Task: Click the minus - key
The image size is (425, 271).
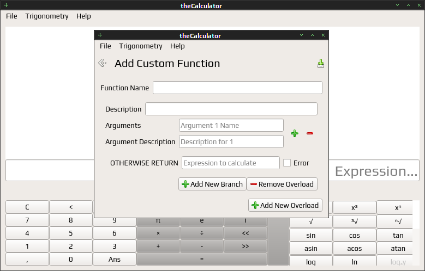Action: pos(202,246)
